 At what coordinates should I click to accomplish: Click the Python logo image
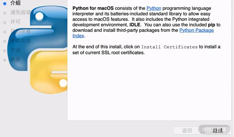click(37, 50)
